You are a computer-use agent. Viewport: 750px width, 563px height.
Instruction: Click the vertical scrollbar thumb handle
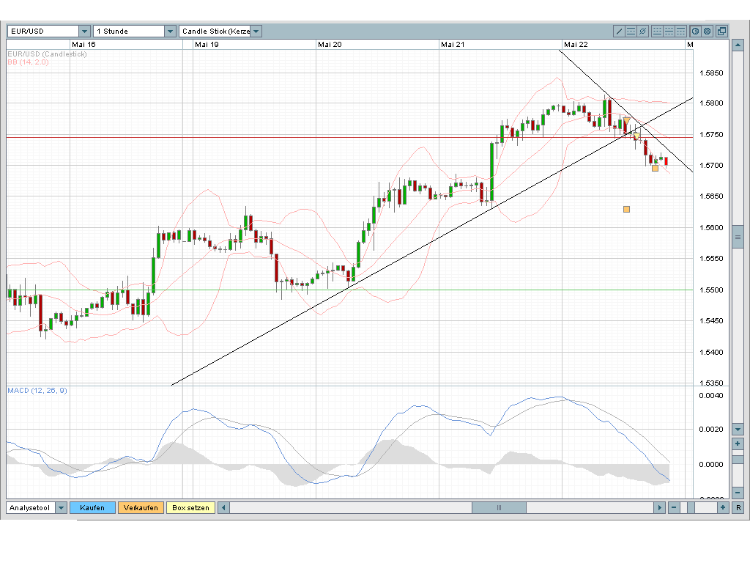pyautogui.click(x=738, y=238)
